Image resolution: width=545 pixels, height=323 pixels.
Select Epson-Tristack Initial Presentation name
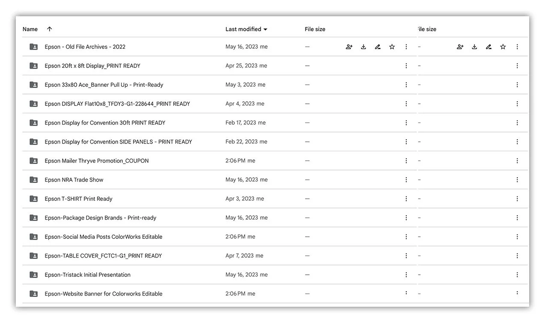[87, 275]
